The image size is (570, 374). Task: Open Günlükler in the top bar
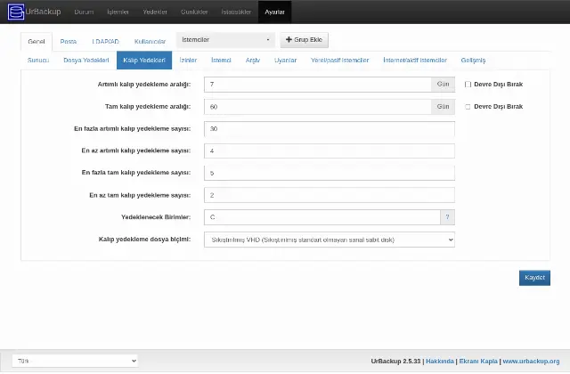point(194,12)
